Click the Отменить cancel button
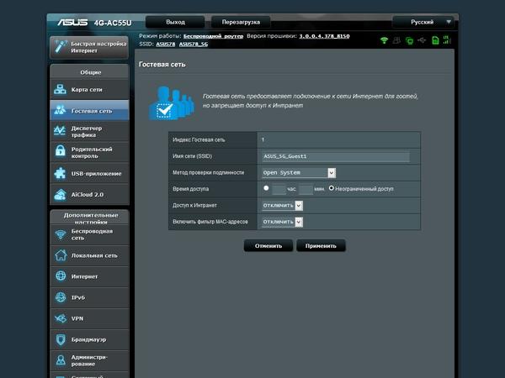 [x=268, y=245]
